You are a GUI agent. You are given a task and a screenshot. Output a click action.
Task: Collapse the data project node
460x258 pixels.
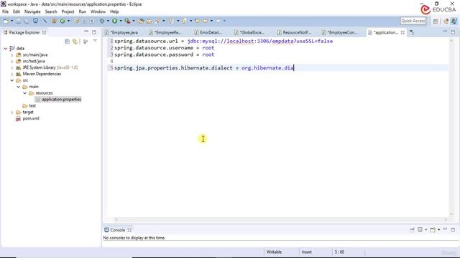click(6, 48)
